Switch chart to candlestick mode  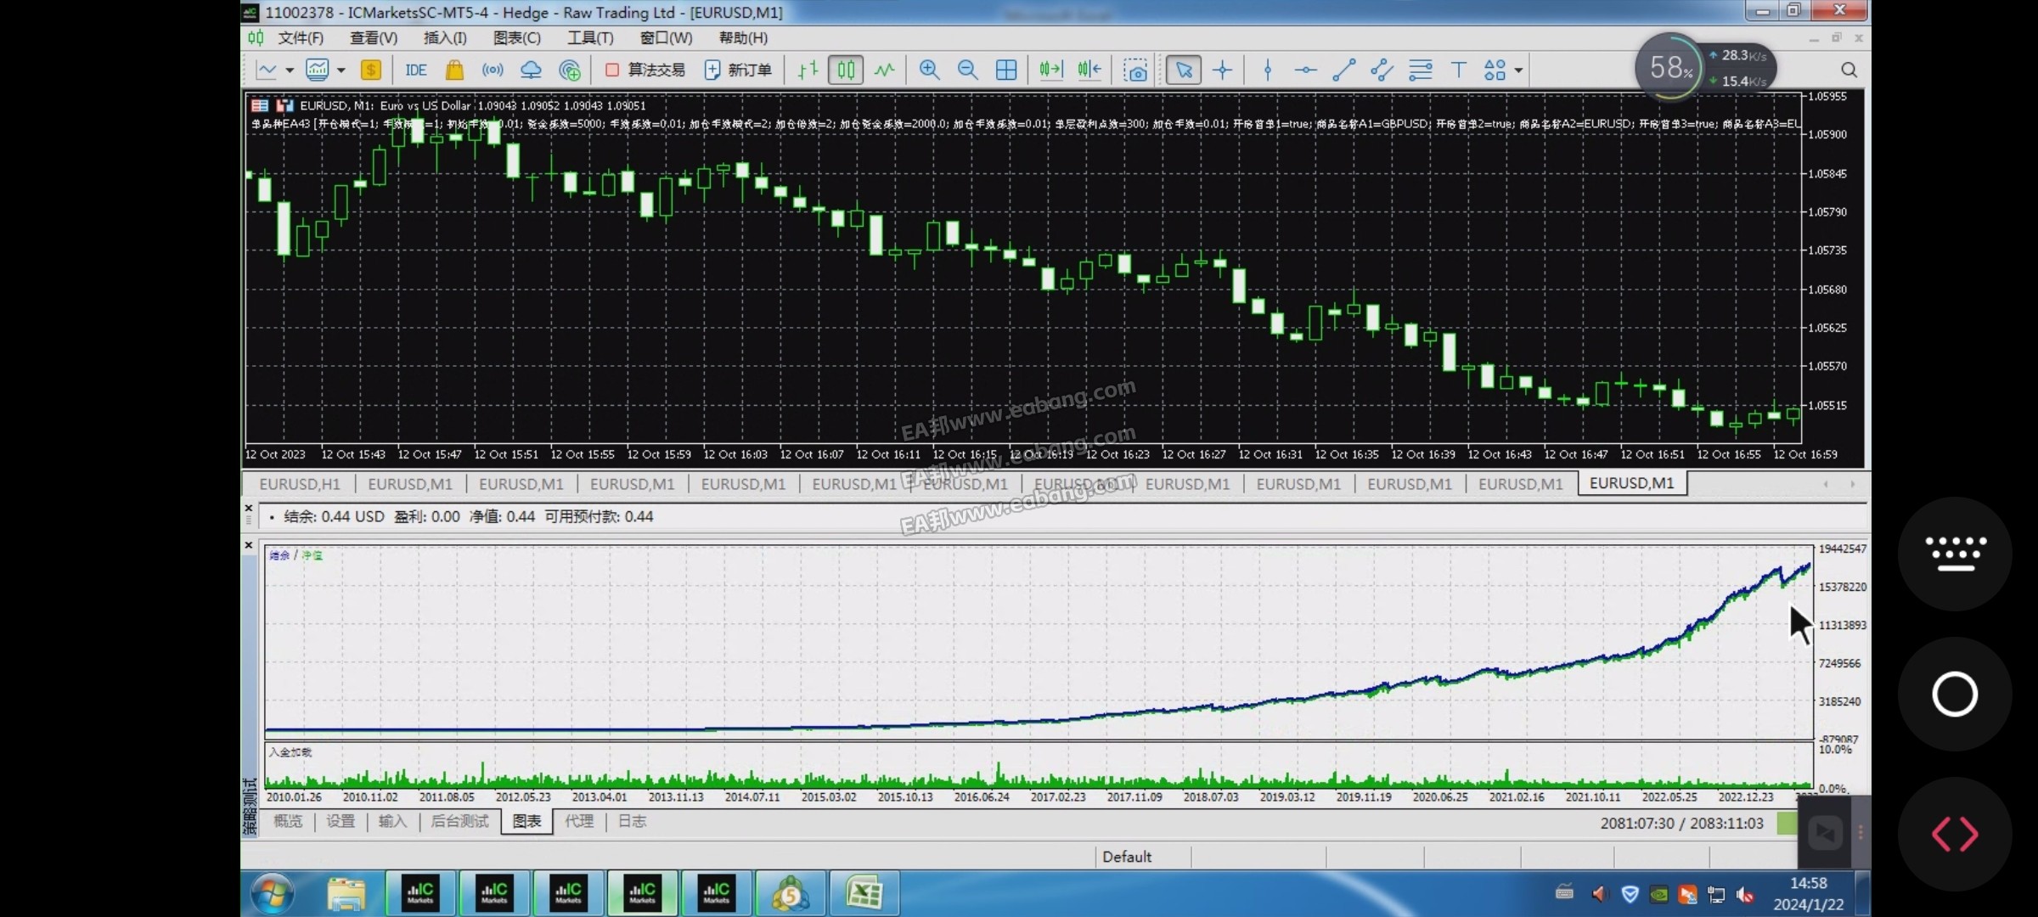(846, 70)
